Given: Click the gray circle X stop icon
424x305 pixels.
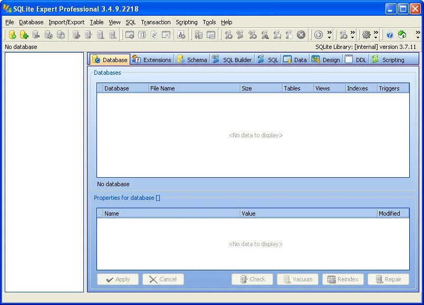Looking at the screenshot, I should coord(301,35).
